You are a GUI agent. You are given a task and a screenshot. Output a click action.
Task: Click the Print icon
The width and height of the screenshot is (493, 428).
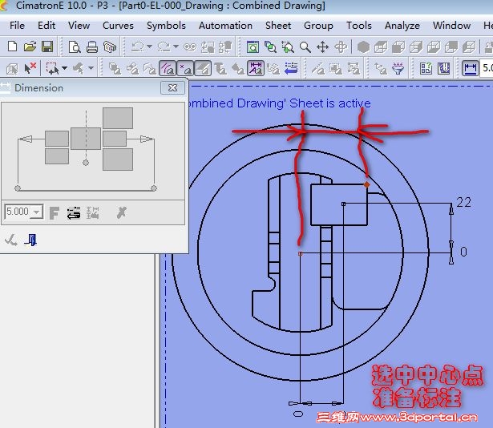[92, 47]
